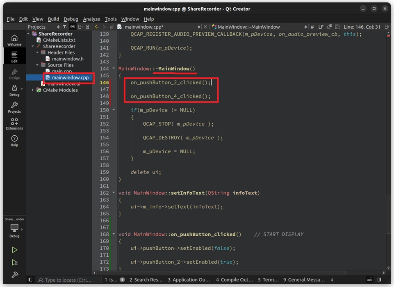The height and width of the screenshot is (287, 394).
Task: Open the Share...order Debug kit selector
Action: tap(14, 228)
